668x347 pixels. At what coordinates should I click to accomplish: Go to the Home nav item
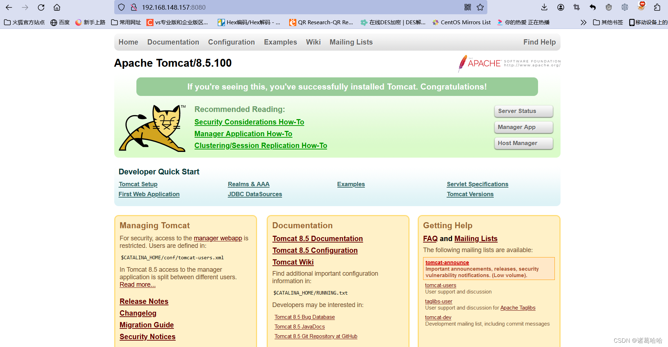[129, 42]
